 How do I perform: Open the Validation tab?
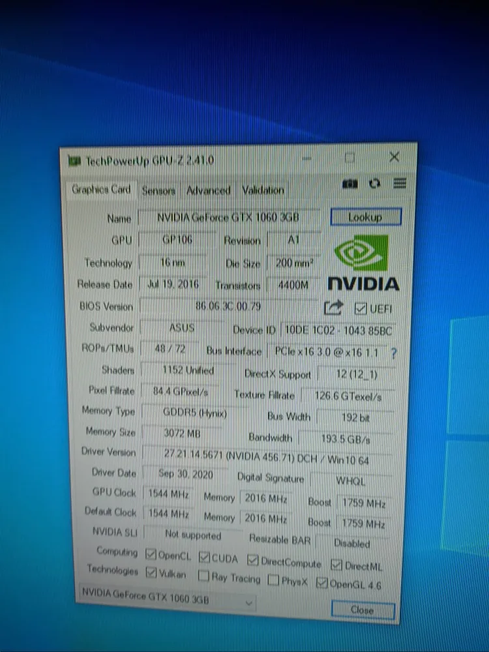click(263, 190)
